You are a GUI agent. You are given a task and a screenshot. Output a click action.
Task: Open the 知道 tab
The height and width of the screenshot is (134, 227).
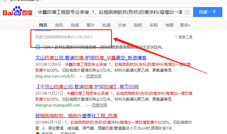(x=106, y=25)
